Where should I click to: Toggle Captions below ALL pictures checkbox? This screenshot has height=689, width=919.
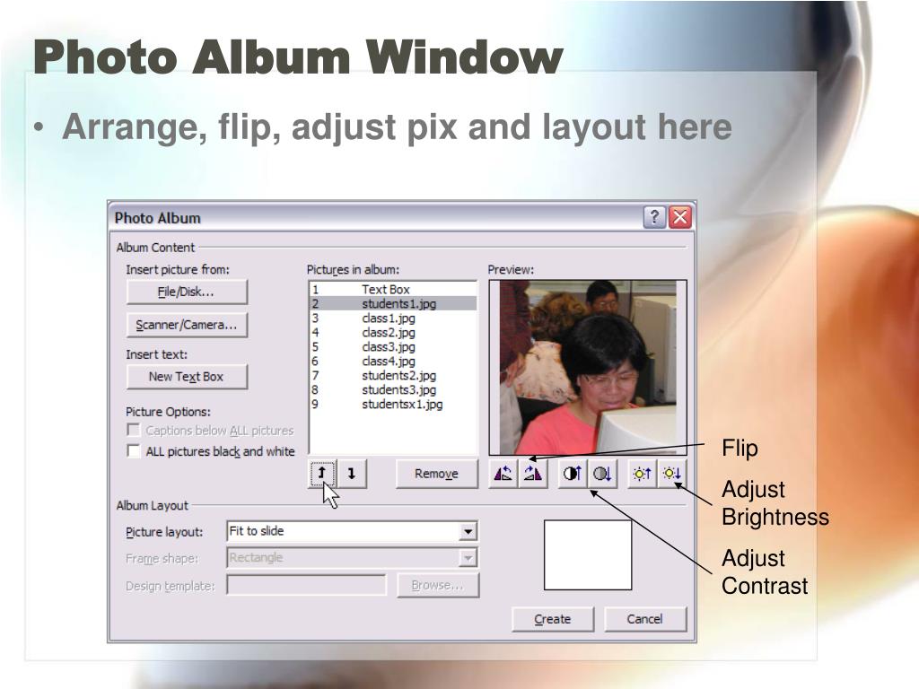tap(134, 430)
